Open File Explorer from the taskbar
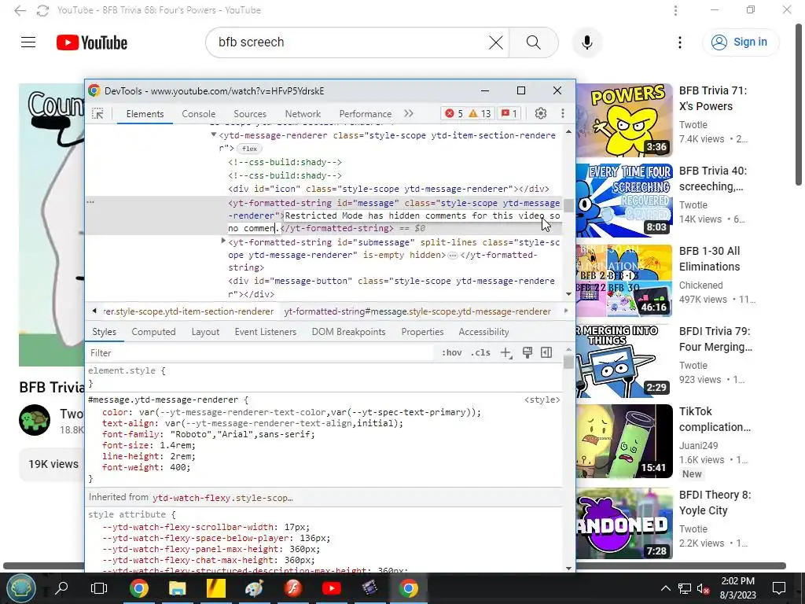Viewport: 805px width, 604px height. tap(177, 588)
